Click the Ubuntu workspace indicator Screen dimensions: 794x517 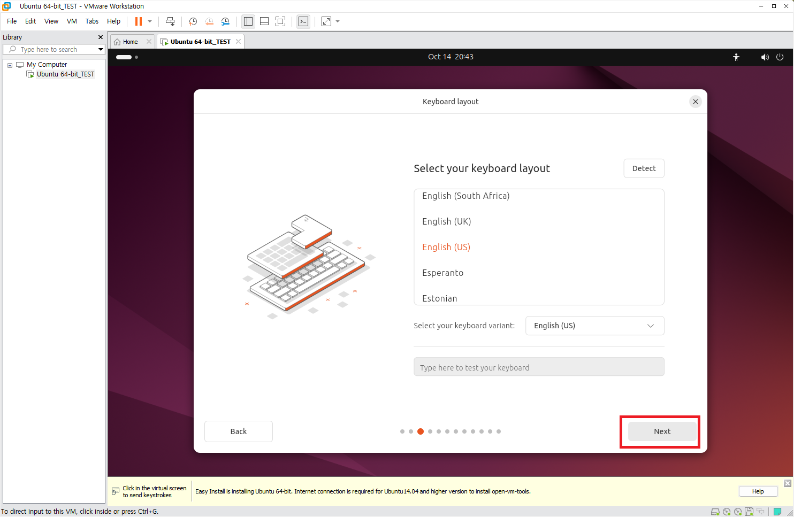click(x=127, y=57)
